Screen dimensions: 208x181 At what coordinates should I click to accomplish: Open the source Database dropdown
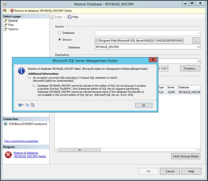pyautogui.click(x=148, y=33)
